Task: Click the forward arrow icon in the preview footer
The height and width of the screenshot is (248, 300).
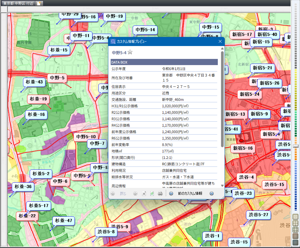Action: point(135,193)
